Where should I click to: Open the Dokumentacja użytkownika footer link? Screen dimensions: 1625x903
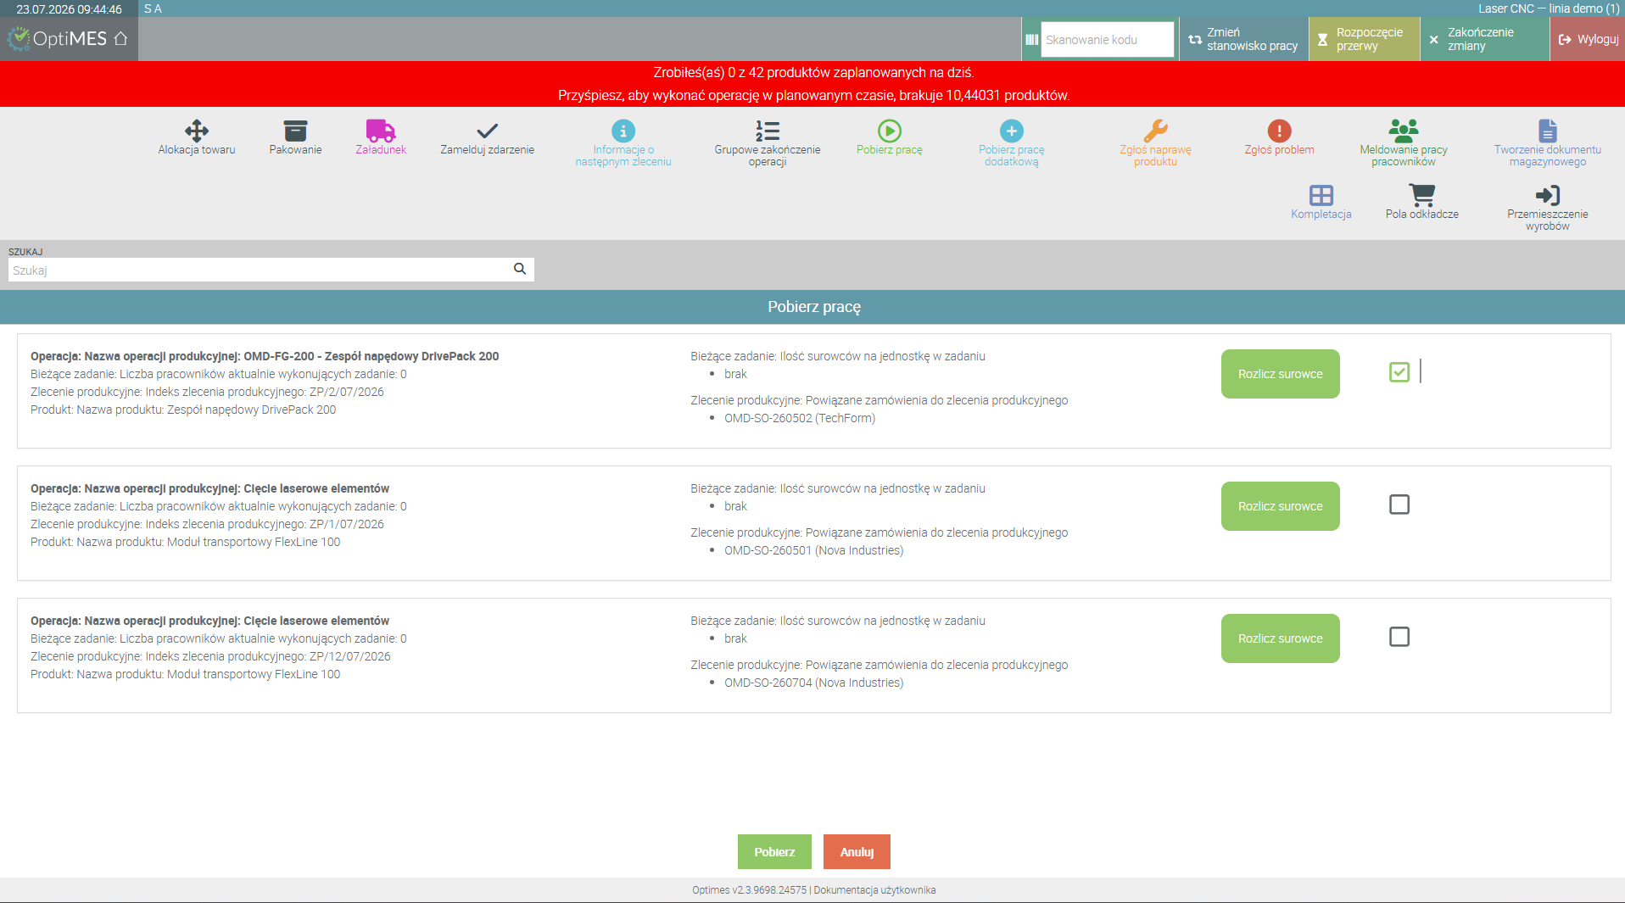pos(874,890)
